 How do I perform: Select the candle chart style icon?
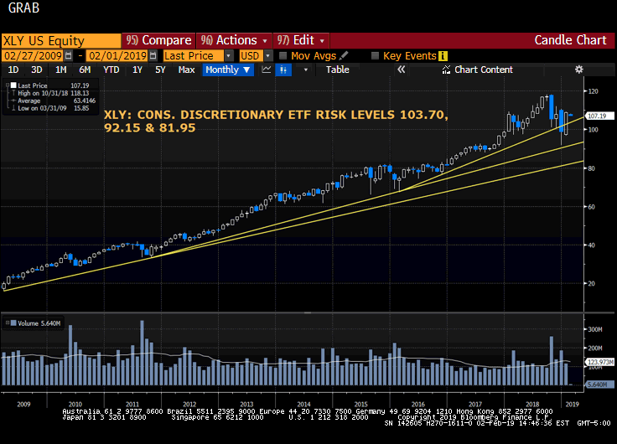(283, 70)
